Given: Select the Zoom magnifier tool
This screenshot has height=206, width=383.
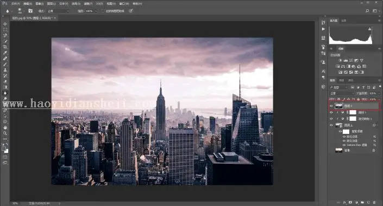Looking at the screenshot, I should pos(5,133).
